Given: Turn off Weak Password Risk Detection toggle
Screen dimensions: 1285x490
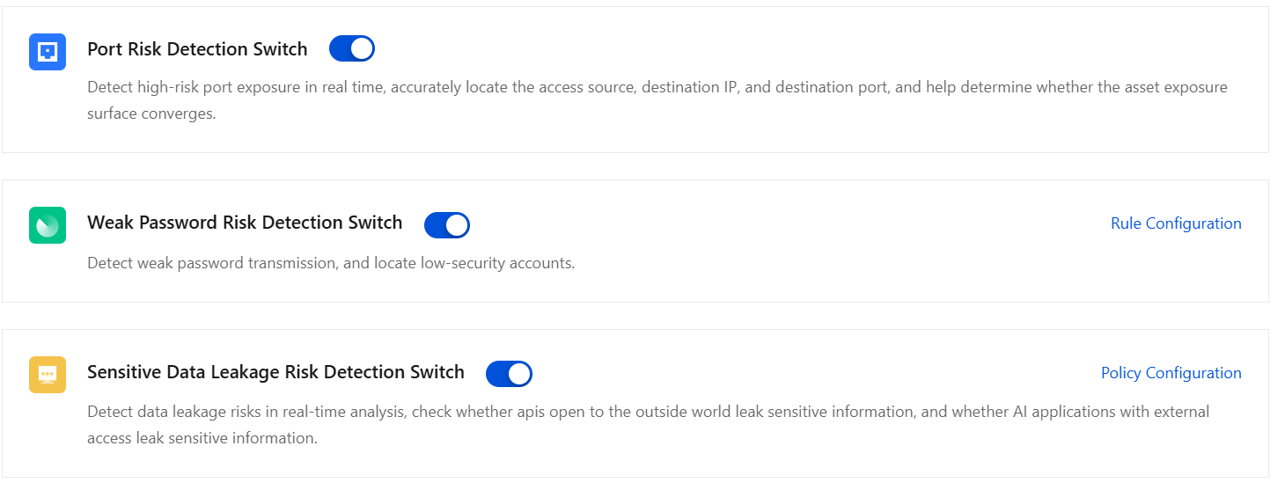Looking at the screenshot, I should (x=447, y=225).
